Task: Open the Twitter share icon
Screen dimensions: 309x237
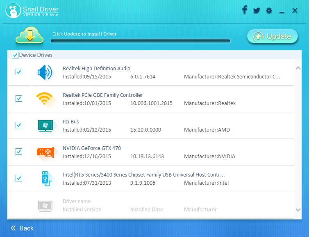Action: click(x=257, y=11)
